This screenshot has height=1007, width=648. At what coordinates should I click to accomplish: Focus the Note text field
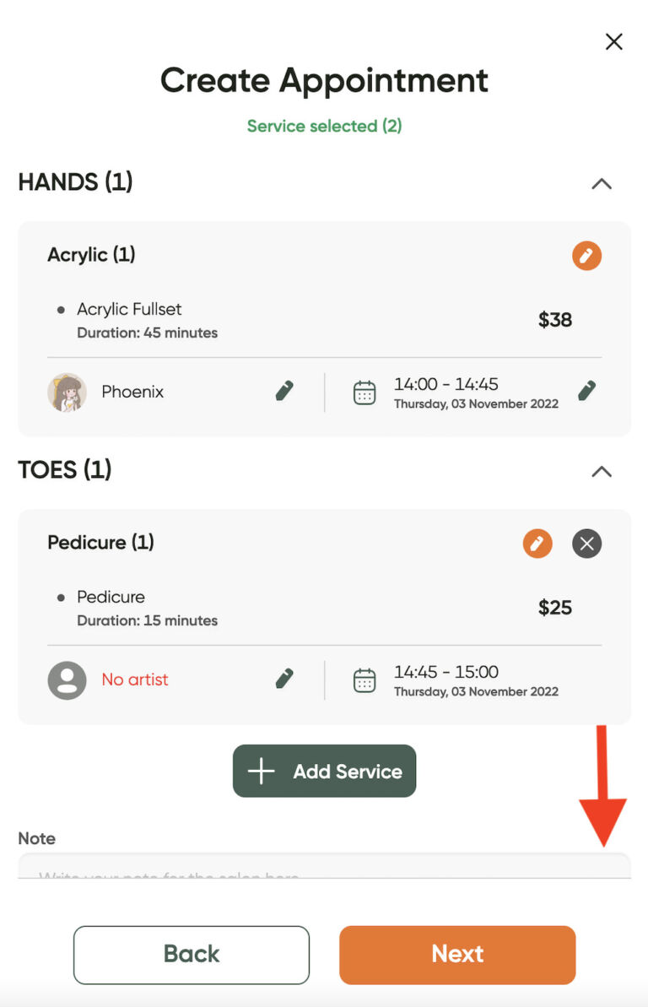click(x=324, y=866)
